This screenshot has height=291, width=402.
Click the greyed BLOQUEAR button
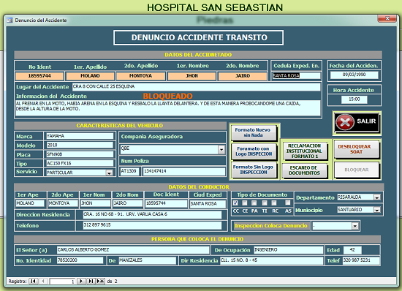click(357, 170)
